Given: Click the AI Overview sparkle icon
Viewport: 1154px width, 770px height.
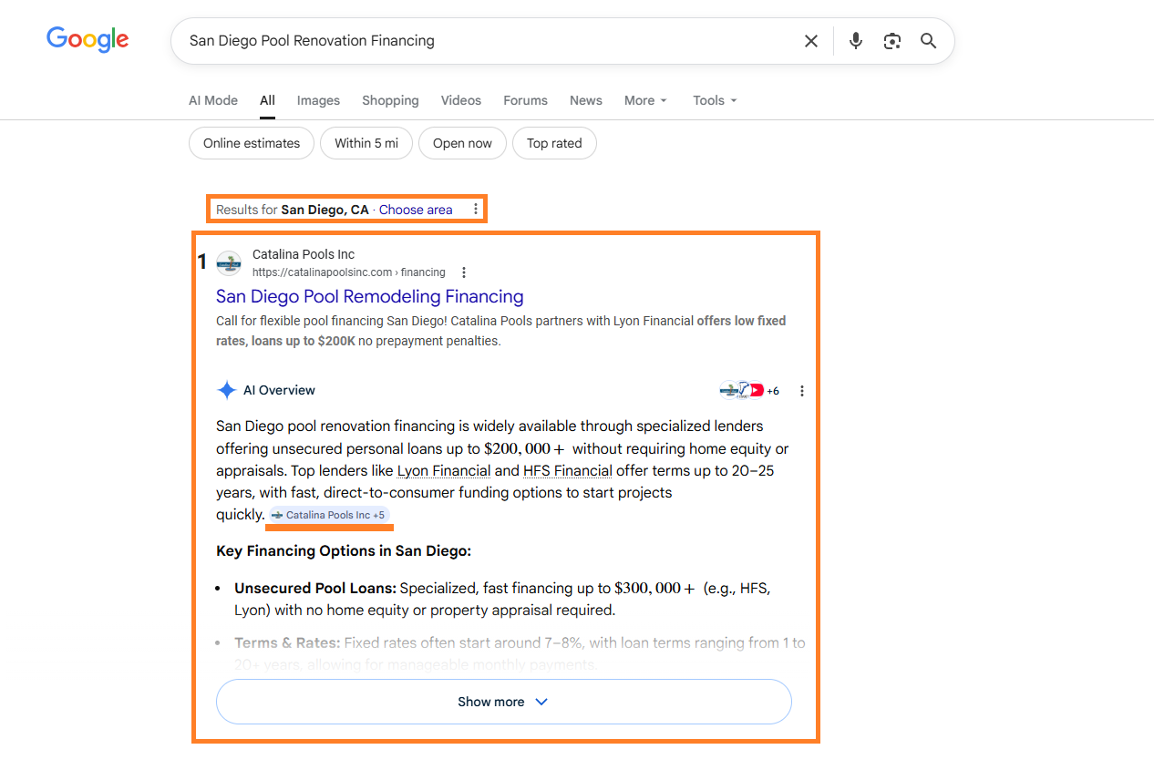Looking at the screenshot, I should [227, 390].
